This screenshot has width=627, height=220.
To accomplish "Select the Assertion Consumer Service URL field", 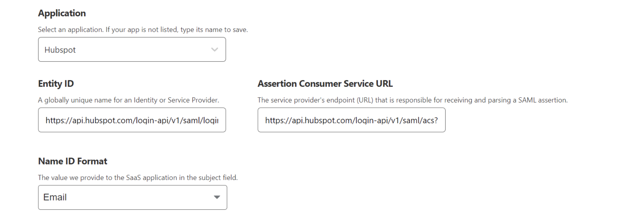I will pyautogui.click(x=352, y=120).
